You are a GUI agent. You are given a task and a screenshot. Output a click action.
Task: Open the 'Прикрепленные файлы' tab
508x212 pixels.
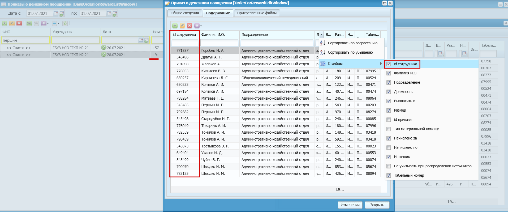[257, 13]
